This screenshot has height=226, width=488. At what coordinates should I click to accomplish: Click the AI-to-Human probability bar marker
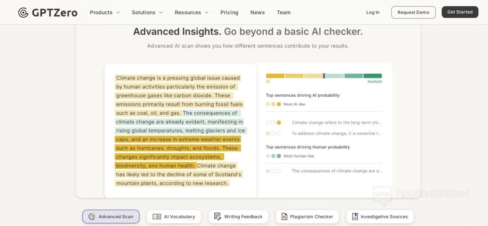(324, 76)
